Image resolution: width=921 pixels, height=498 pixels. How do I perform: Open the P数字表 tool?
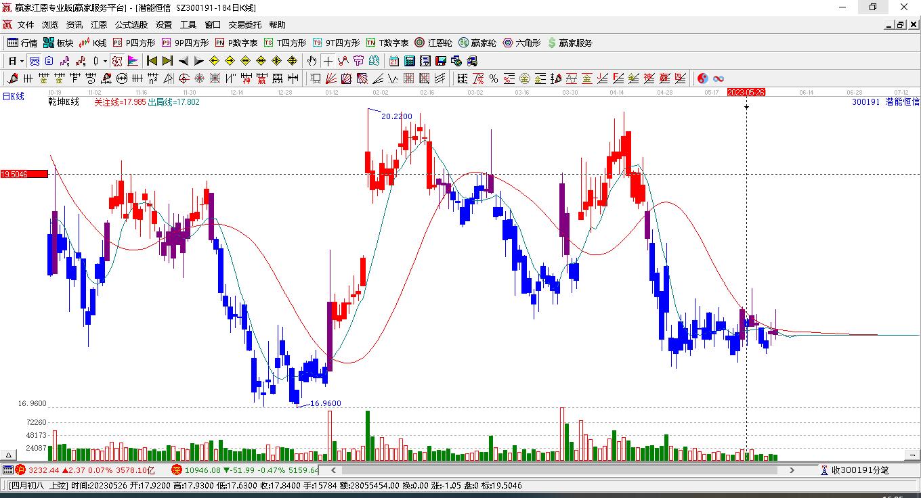236,43
